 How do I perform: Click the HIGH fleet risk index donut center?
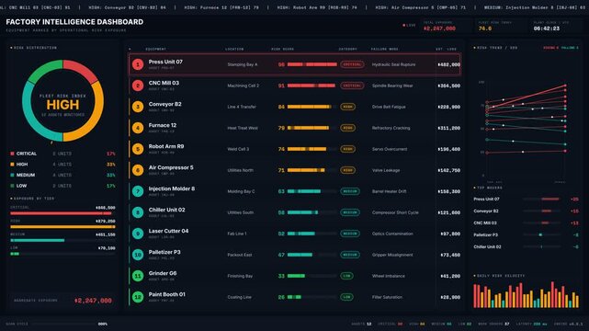pos(62,105)
